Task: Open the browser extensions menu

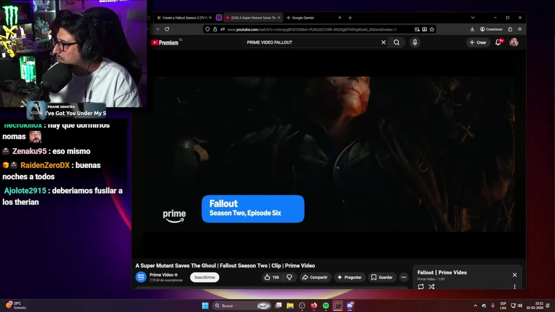Action: coord(510,29)
